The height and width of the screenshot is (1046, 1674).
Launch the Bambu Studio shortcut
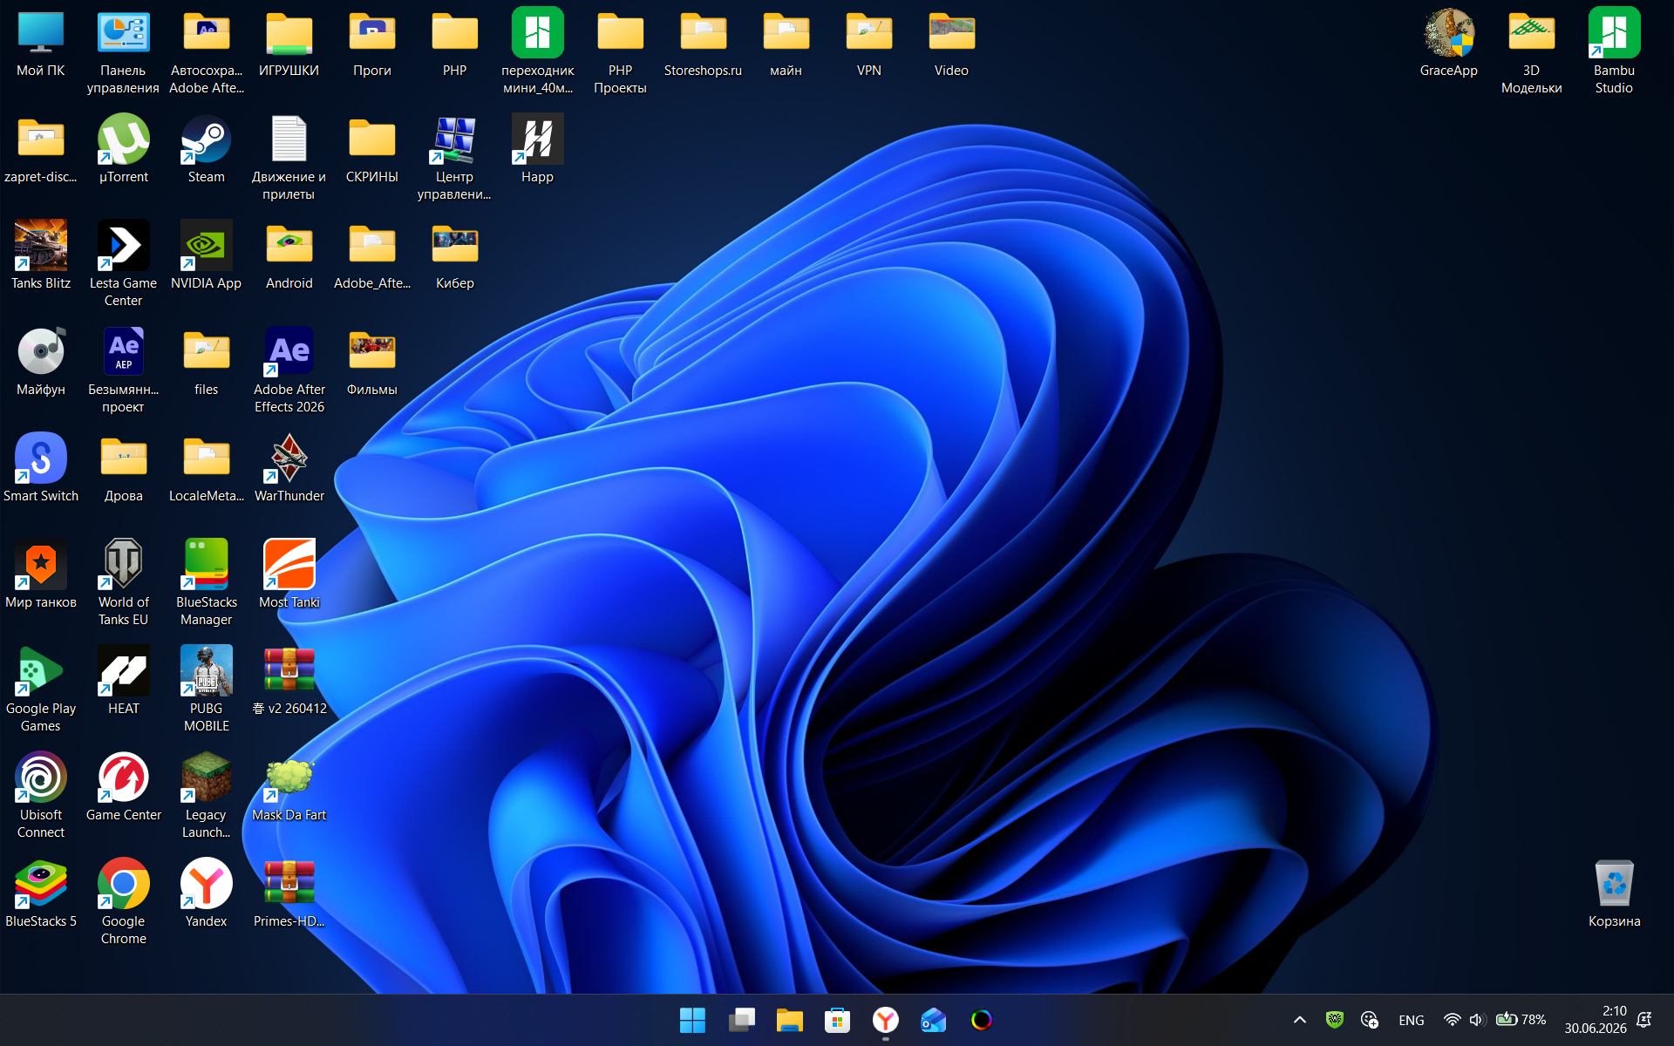(x=1614, y=52)
